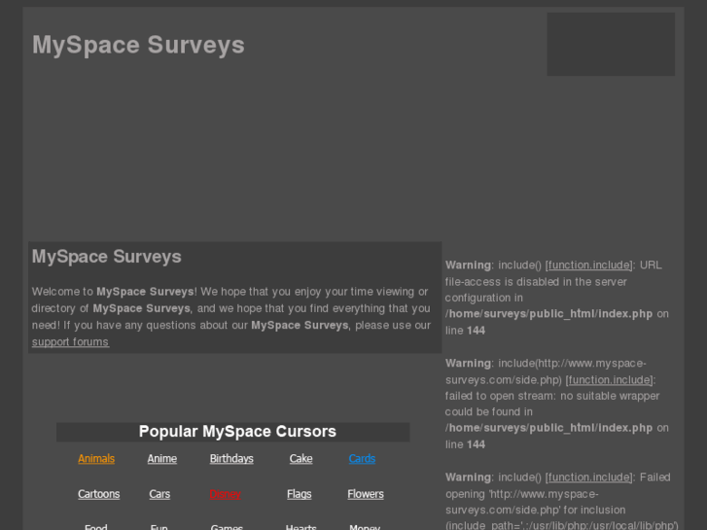Open the Flags cursors category
707x530 pixels.
[x=299, y=494]
